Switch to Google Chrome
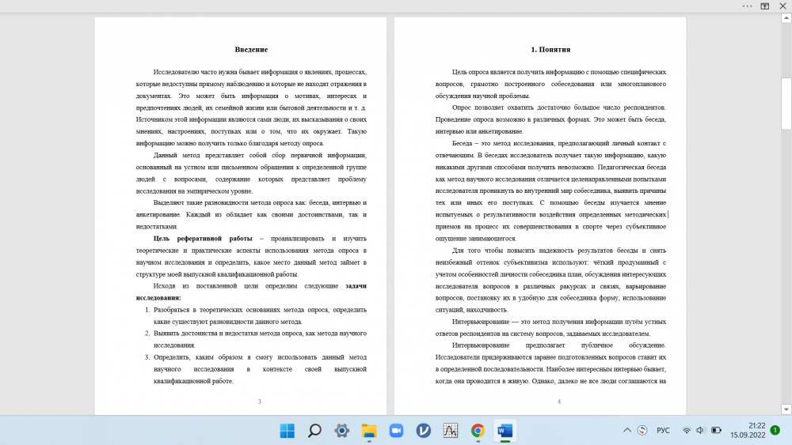 click(x=478, y=431)
